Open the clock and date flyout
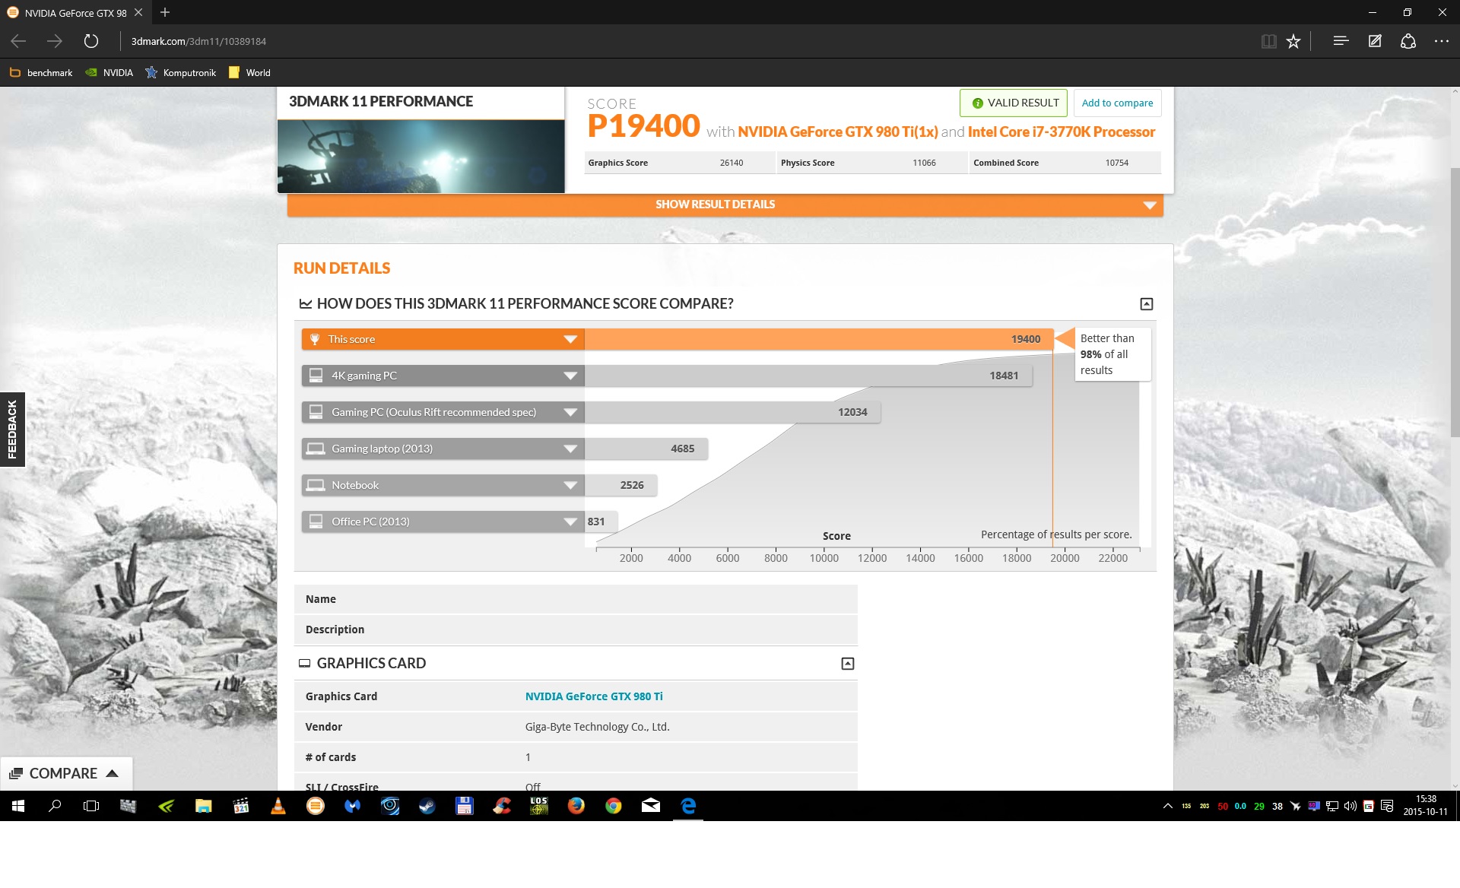 pos(1425,806)
